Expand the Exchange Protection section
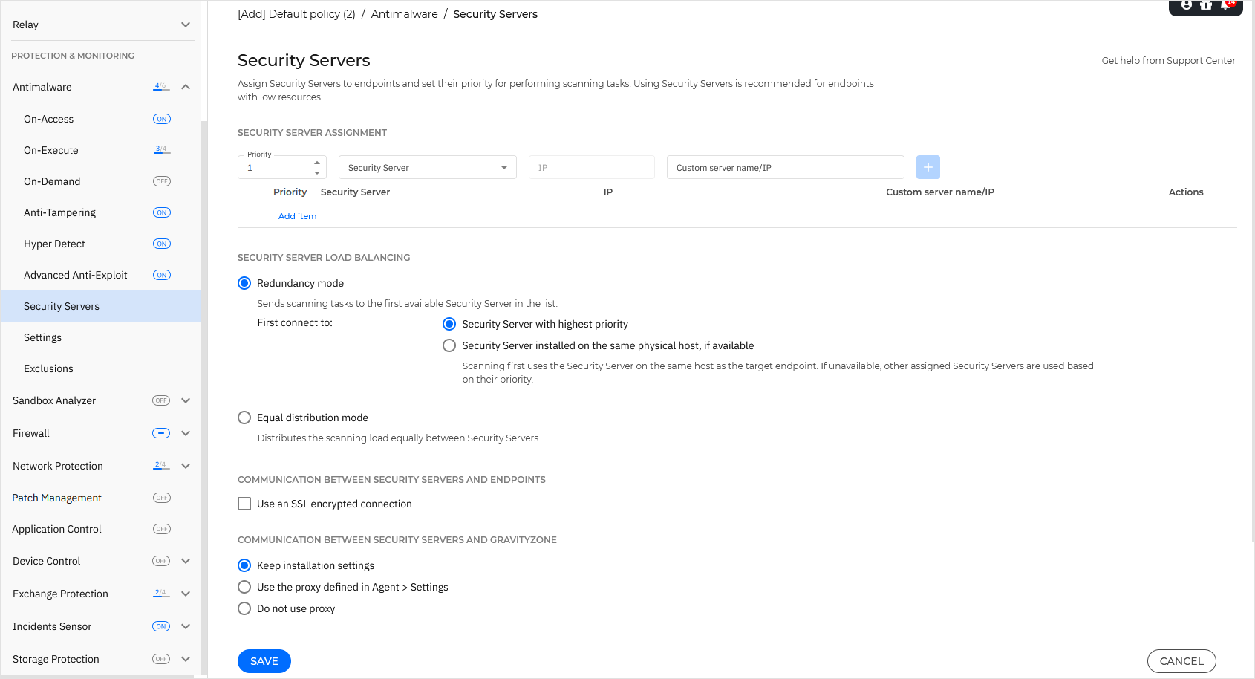The image size is (1255, 679). [186, 593]
